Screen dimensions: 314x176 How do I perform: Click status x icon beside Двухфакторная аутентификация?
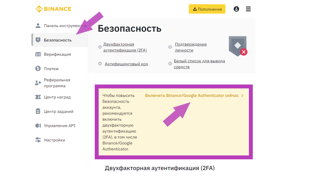100,47
